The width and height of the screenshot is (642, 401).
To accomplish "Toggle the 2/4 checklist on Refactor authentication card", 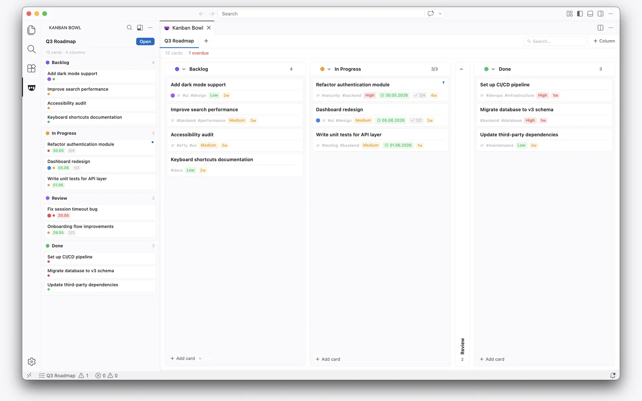I will 420,95.
